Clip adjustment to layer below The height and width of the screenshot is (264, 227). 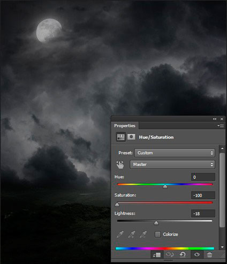157,255
